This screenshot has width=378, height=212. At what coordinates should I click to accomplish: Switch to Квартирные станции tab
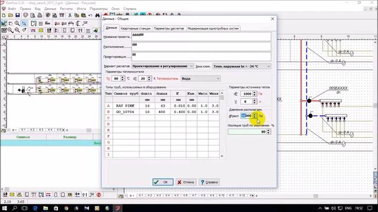(x=135, y=28)
